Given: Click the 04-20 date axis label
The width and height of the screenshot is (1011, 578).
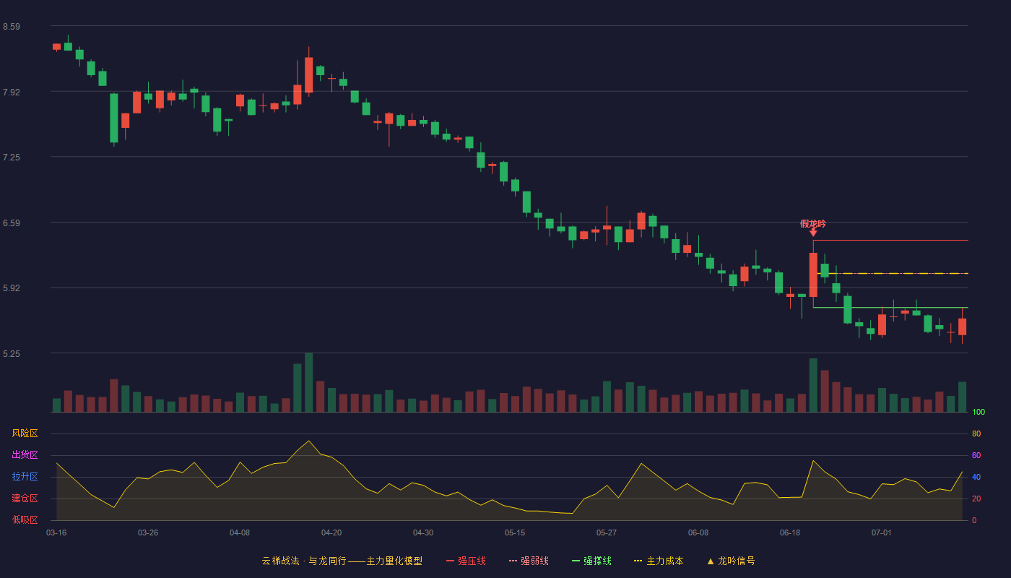Looking at the screenshot, I should pos(331,532).
